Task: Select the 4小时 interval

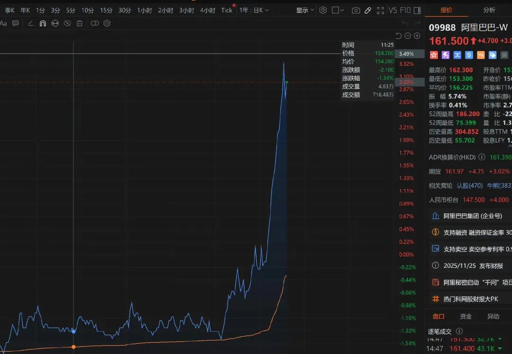Action: (x=208, y=10)
